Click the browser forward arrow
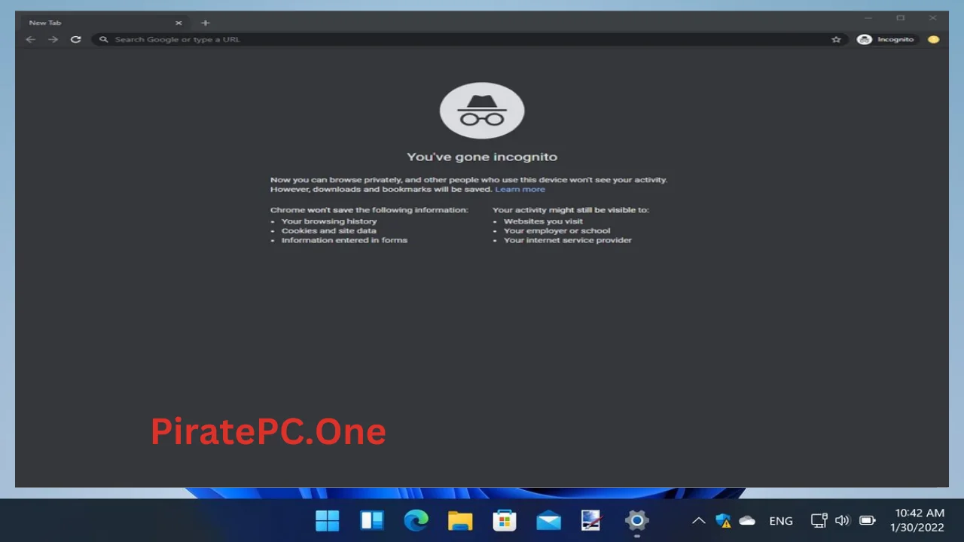This screenshot has width=964, height=542. pyautogui.click(x=53, y=39)
